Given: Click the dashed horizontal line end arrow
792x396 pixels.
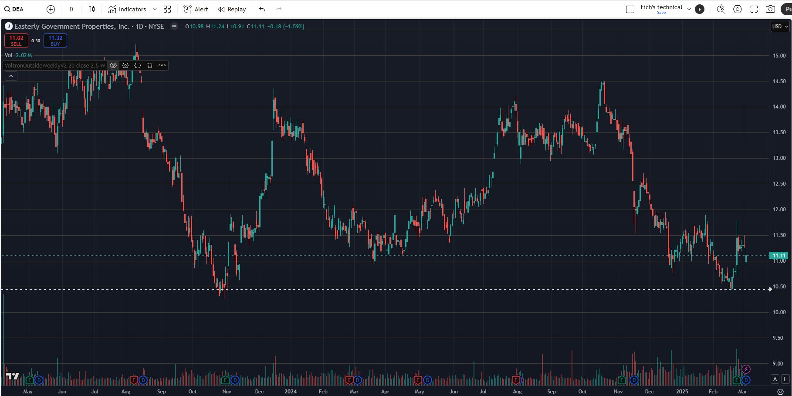Looking at the screenshot, I should tap(770, 289).
